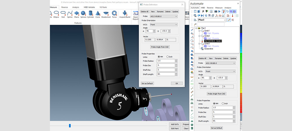Screen dimensions: 292x131
Task: Increase Shaft Length value in Automate panel
Action: coord(234,120)
